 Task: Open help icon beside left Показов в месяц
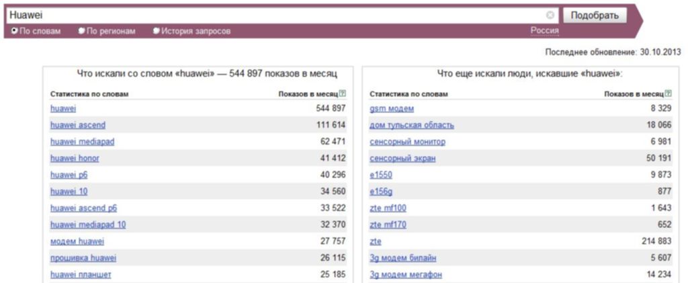point(343,94)
